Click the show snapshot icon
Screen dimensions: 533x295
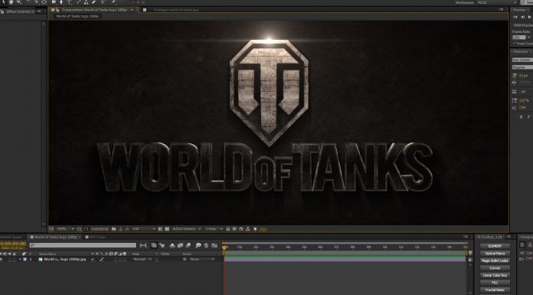coord(120,229)
